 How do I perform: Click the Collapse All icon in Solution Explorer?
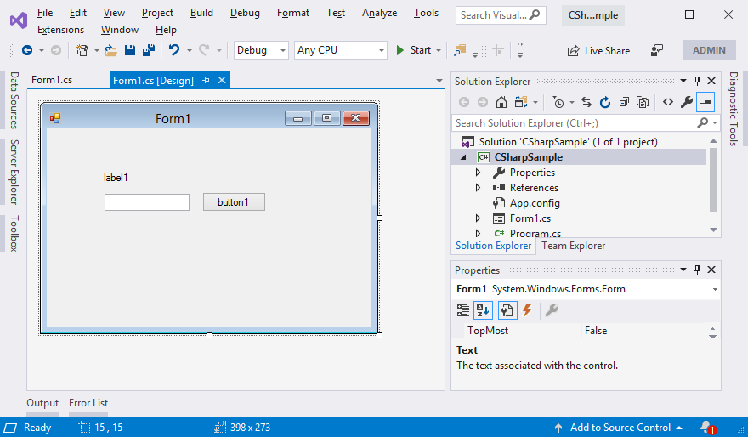coord(624,102)
